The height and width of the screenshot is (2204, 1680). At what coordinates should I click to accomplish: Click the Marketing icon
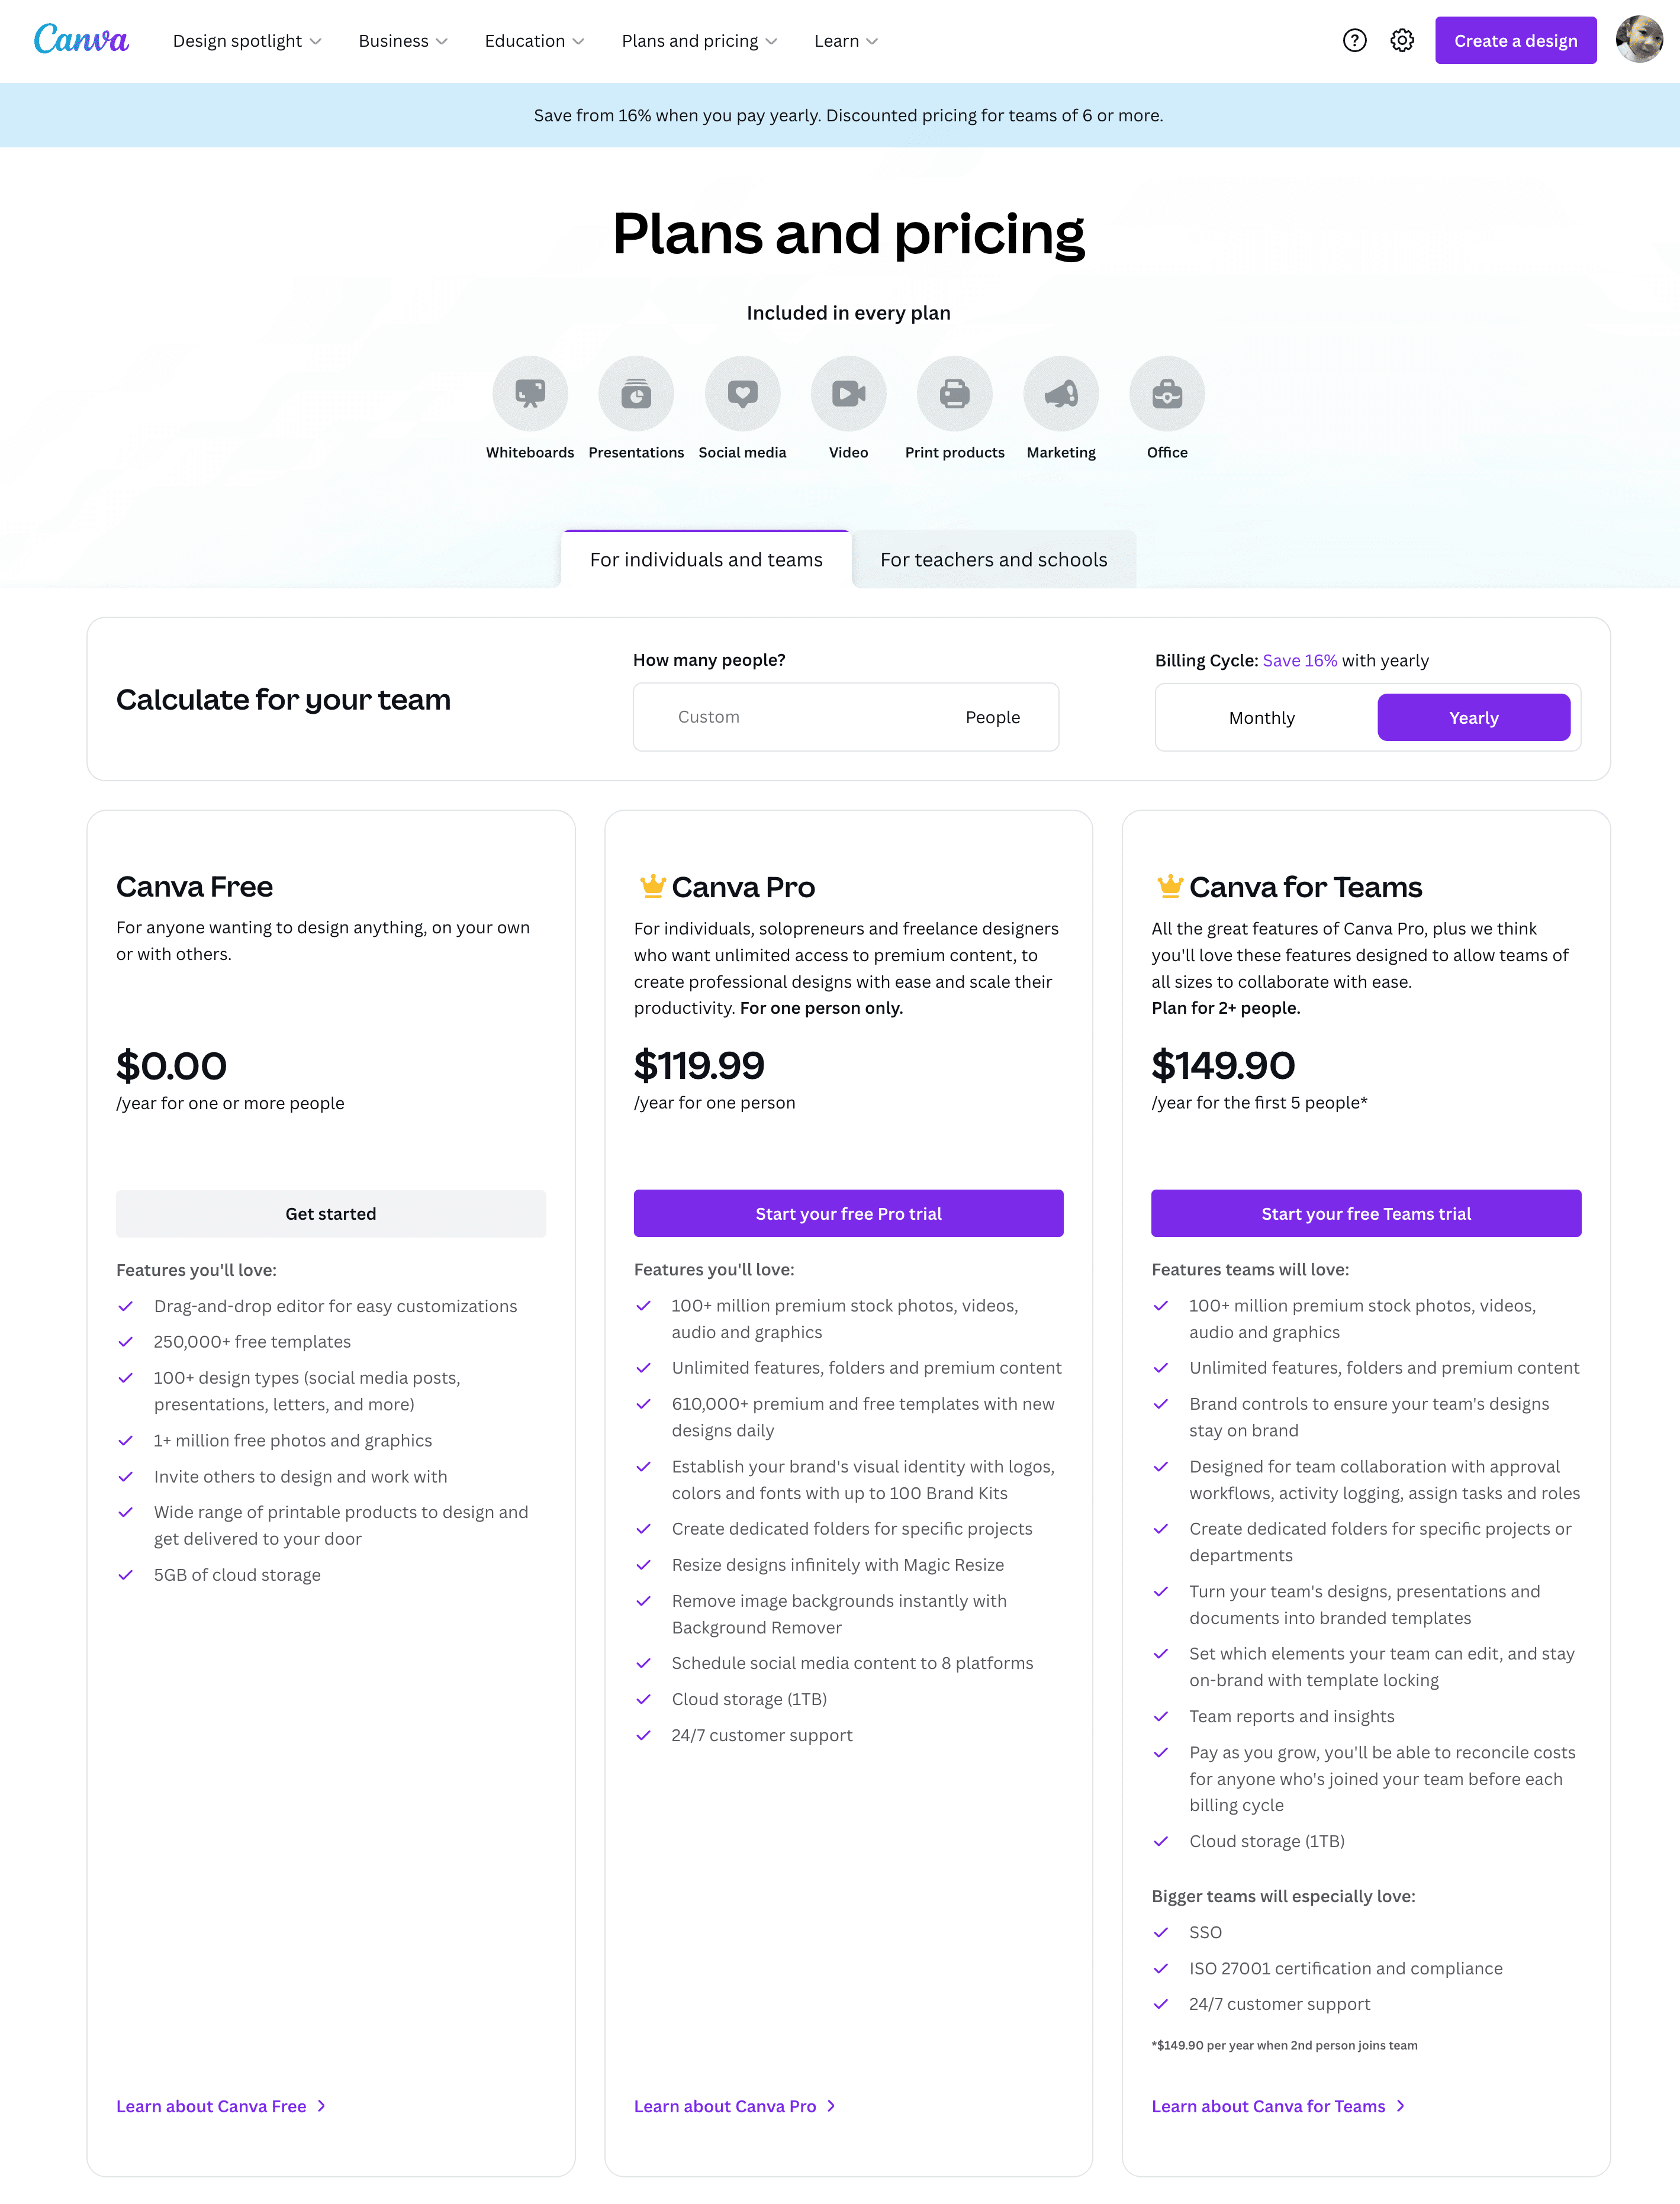pos(1061,392)
